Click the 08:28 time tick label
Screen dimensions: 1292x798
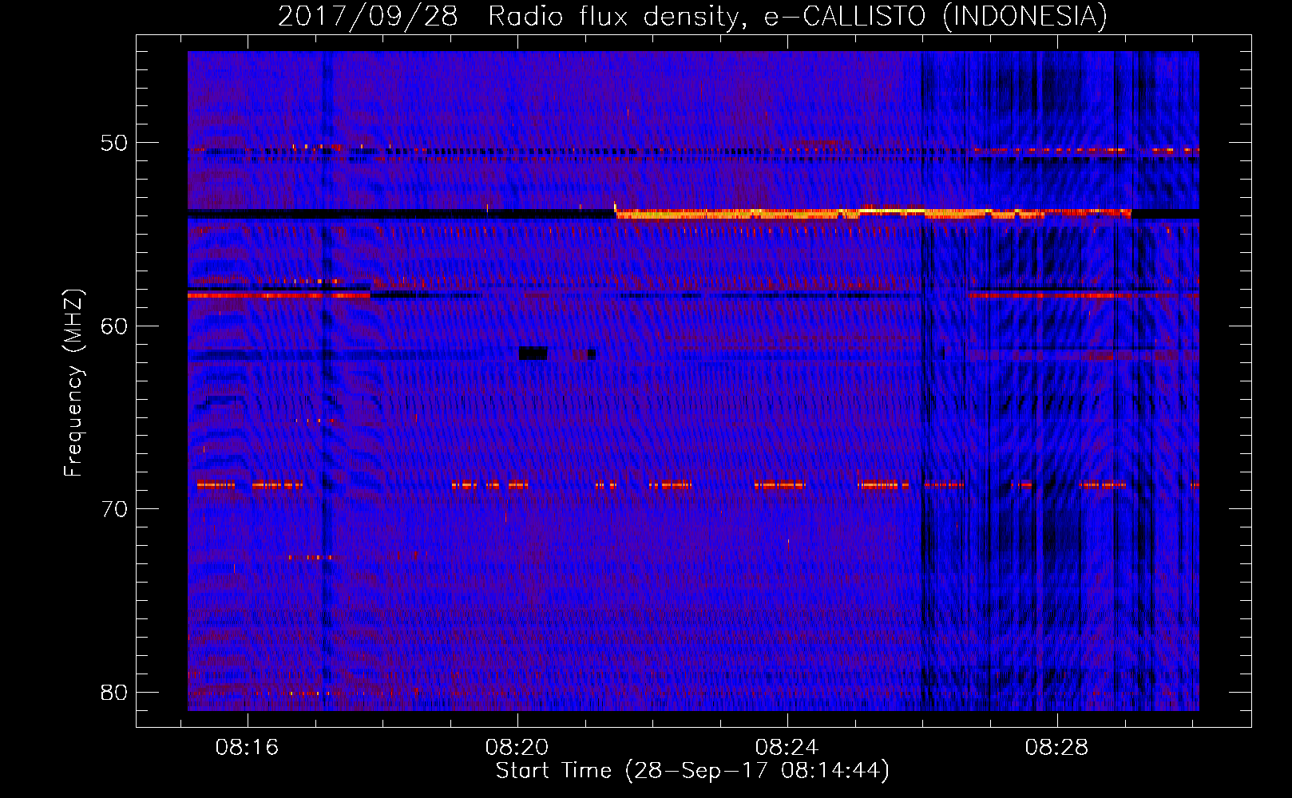click(1056, 747)
